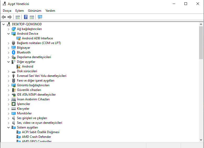
Task: Click the USB controllers plug icon
Action: pos(14,76)
